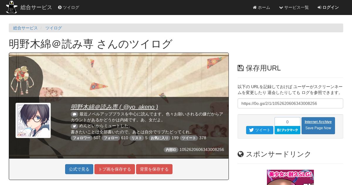
Task: Go to ツイログ in the top navbar
Action: pyautogui.click(x=69, y=7)
